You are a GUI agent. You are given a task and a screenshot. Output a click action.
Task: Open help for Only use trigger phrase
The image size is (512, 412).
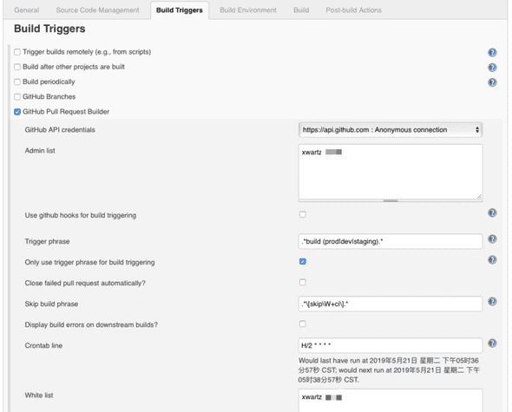pos(492,260)
